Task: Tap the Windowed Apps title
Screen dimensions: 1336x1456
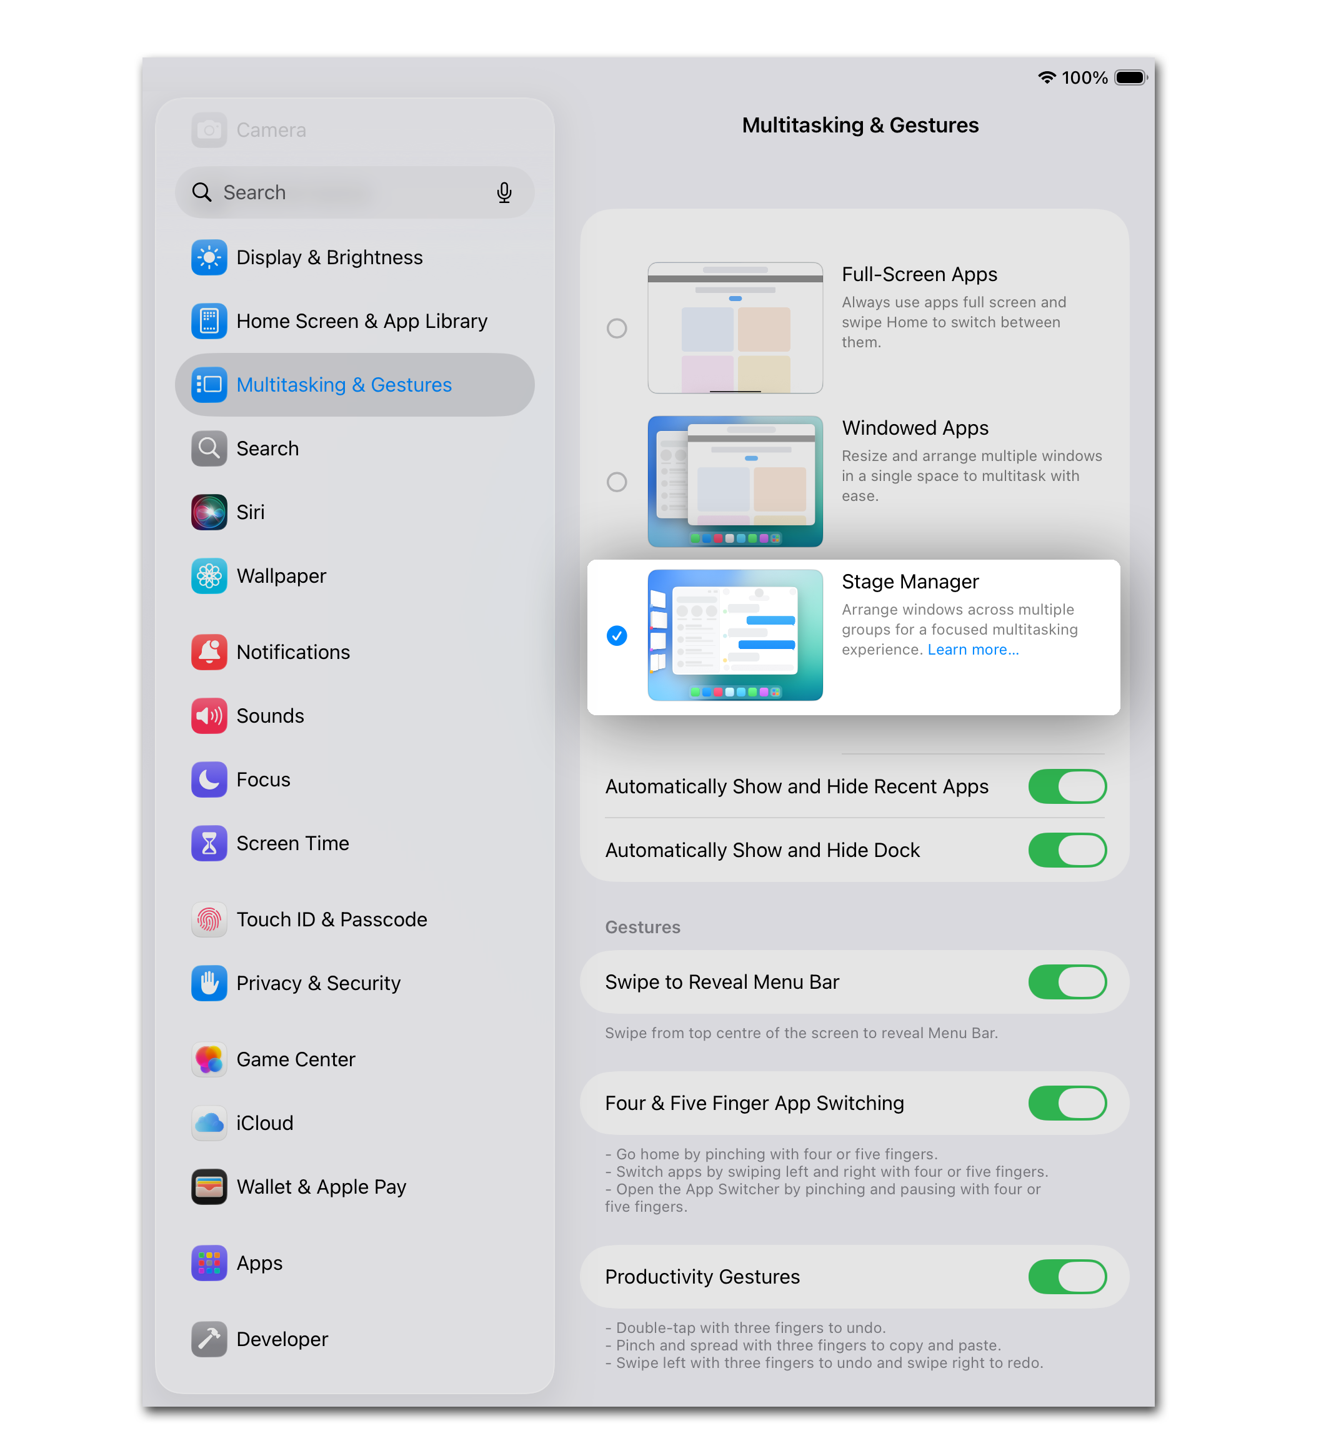Action: click(x=915, y=428)
